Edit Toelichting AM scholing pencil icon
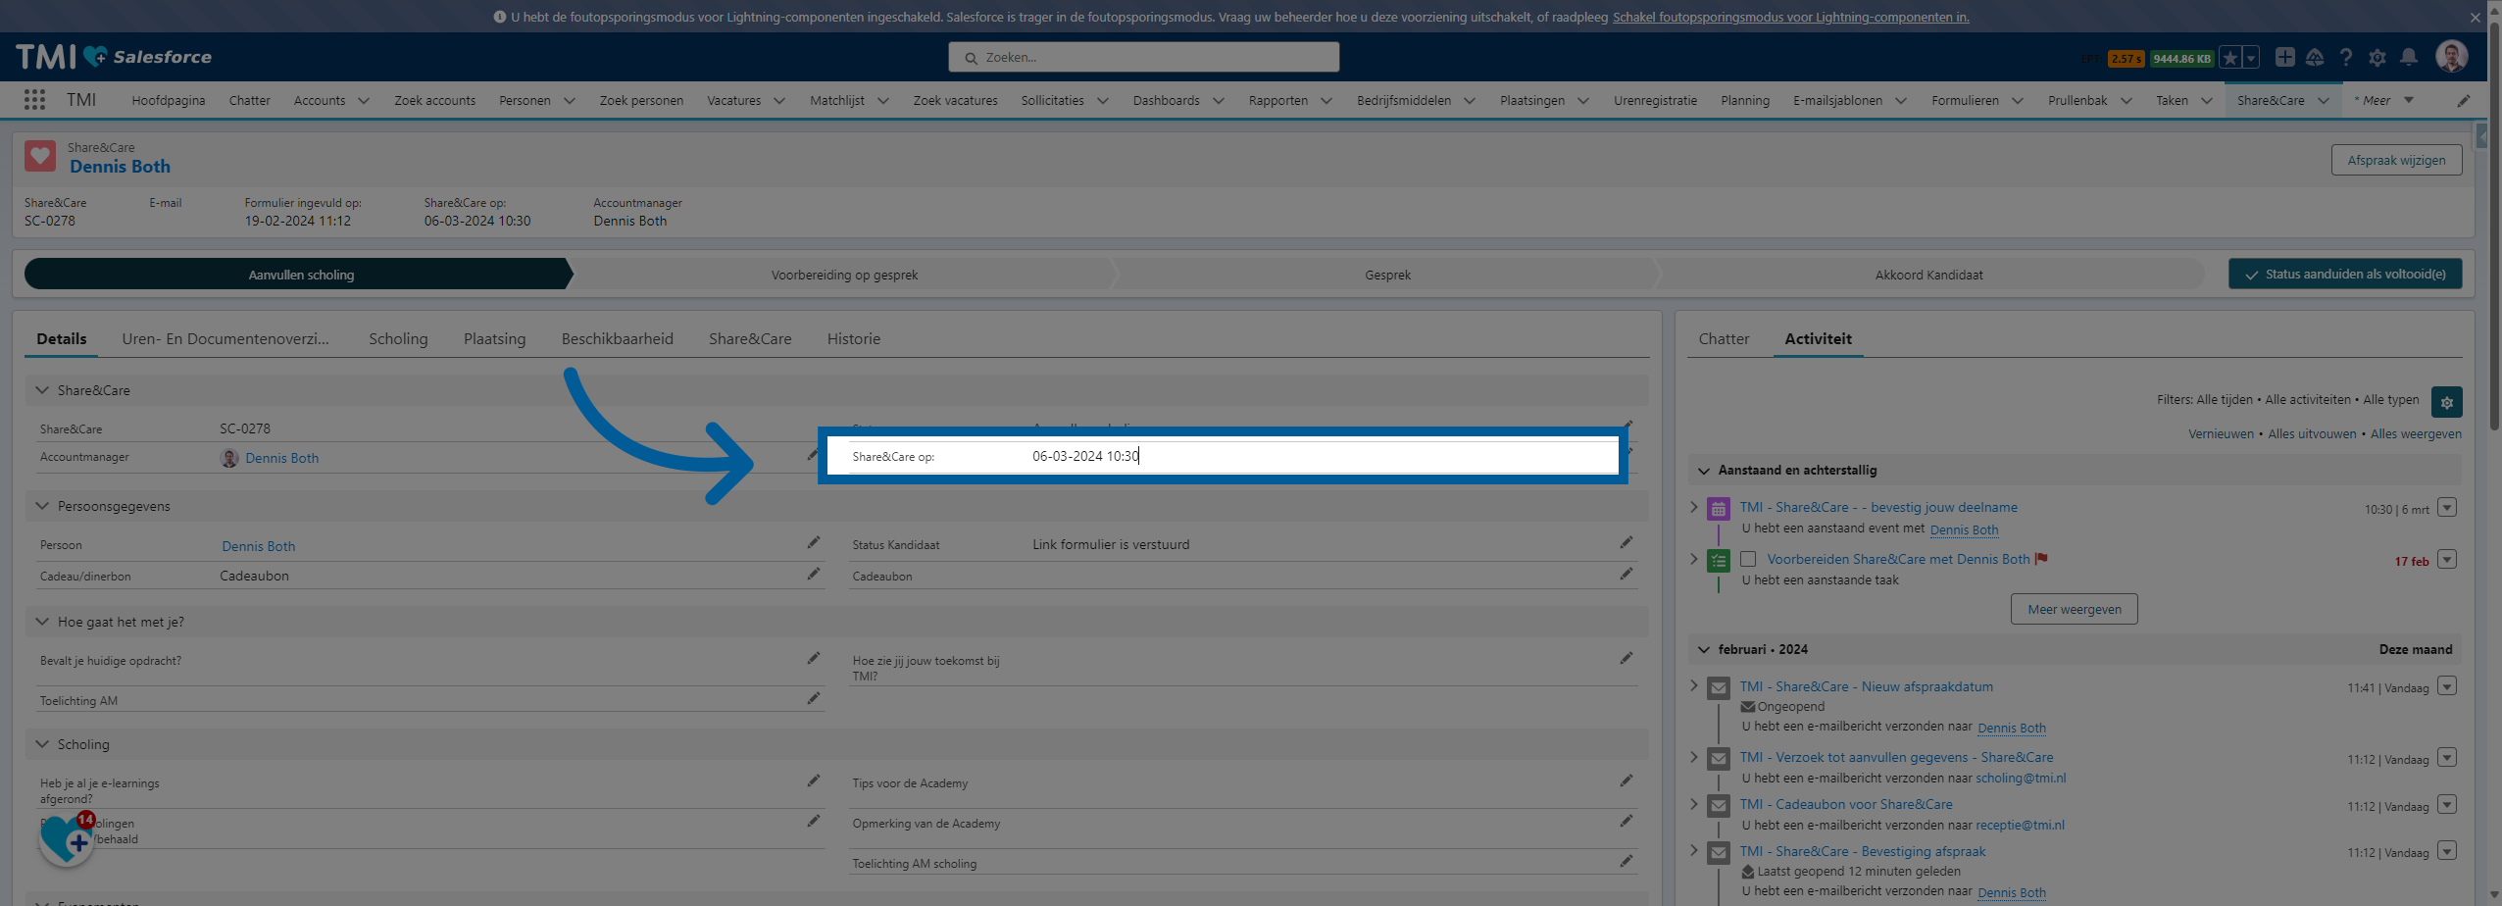This screenshot has width=2502, height=906. 1626,862
